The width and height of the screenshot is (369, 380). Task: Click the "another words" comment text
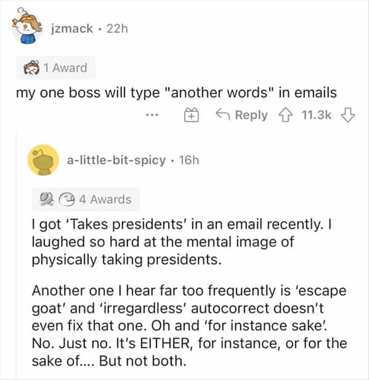[178, 92]
